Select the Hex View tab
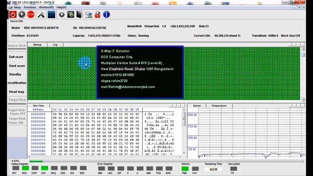The height and width of the screenshot is (176, 313). coord(38,106)
